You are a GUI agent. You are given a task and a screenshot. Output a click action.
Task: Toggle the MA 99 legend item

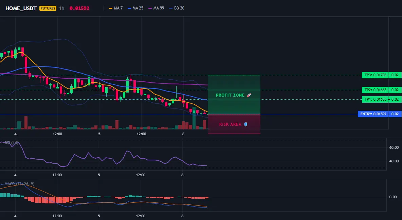point(157,8)
